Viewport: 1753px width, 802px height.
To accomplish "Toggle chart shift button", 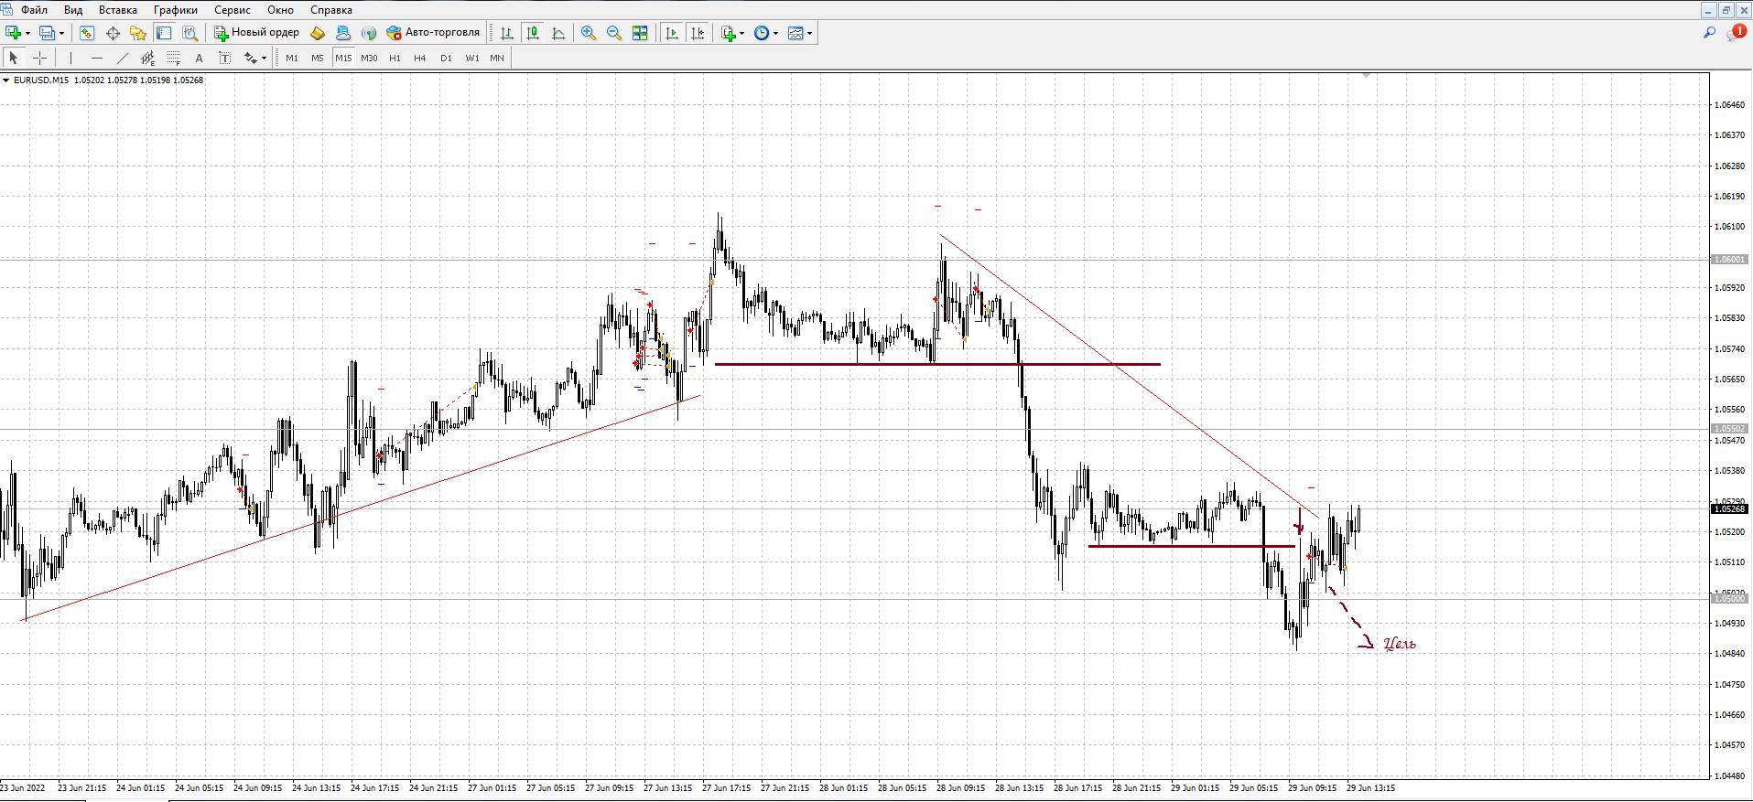I will tap(698, 33).
